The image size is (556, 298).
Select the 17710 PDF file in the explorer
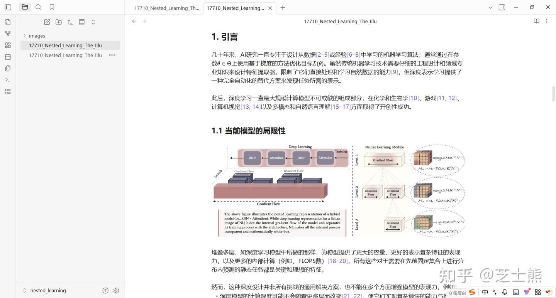pyautogui.click(x=65, y=55)
